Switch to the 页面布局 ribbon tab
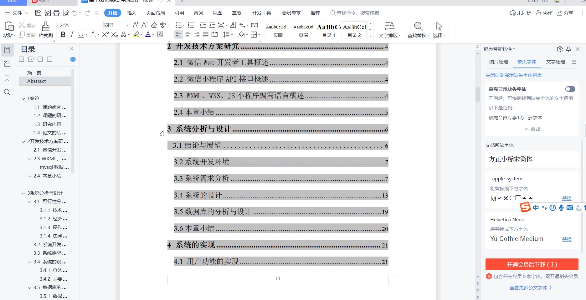This screenshot has width=586, height=300. tap(155, 13)
